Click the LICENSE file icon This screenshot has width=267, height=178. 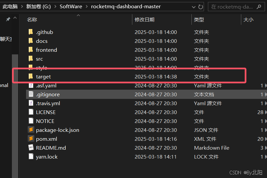point(31,112)
